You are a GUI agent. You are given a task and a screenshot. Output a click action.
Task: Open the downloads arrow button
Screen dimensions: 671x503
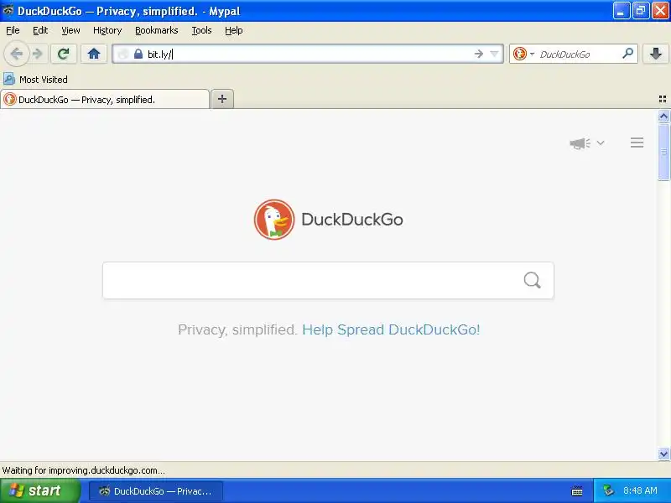[656, 54]
